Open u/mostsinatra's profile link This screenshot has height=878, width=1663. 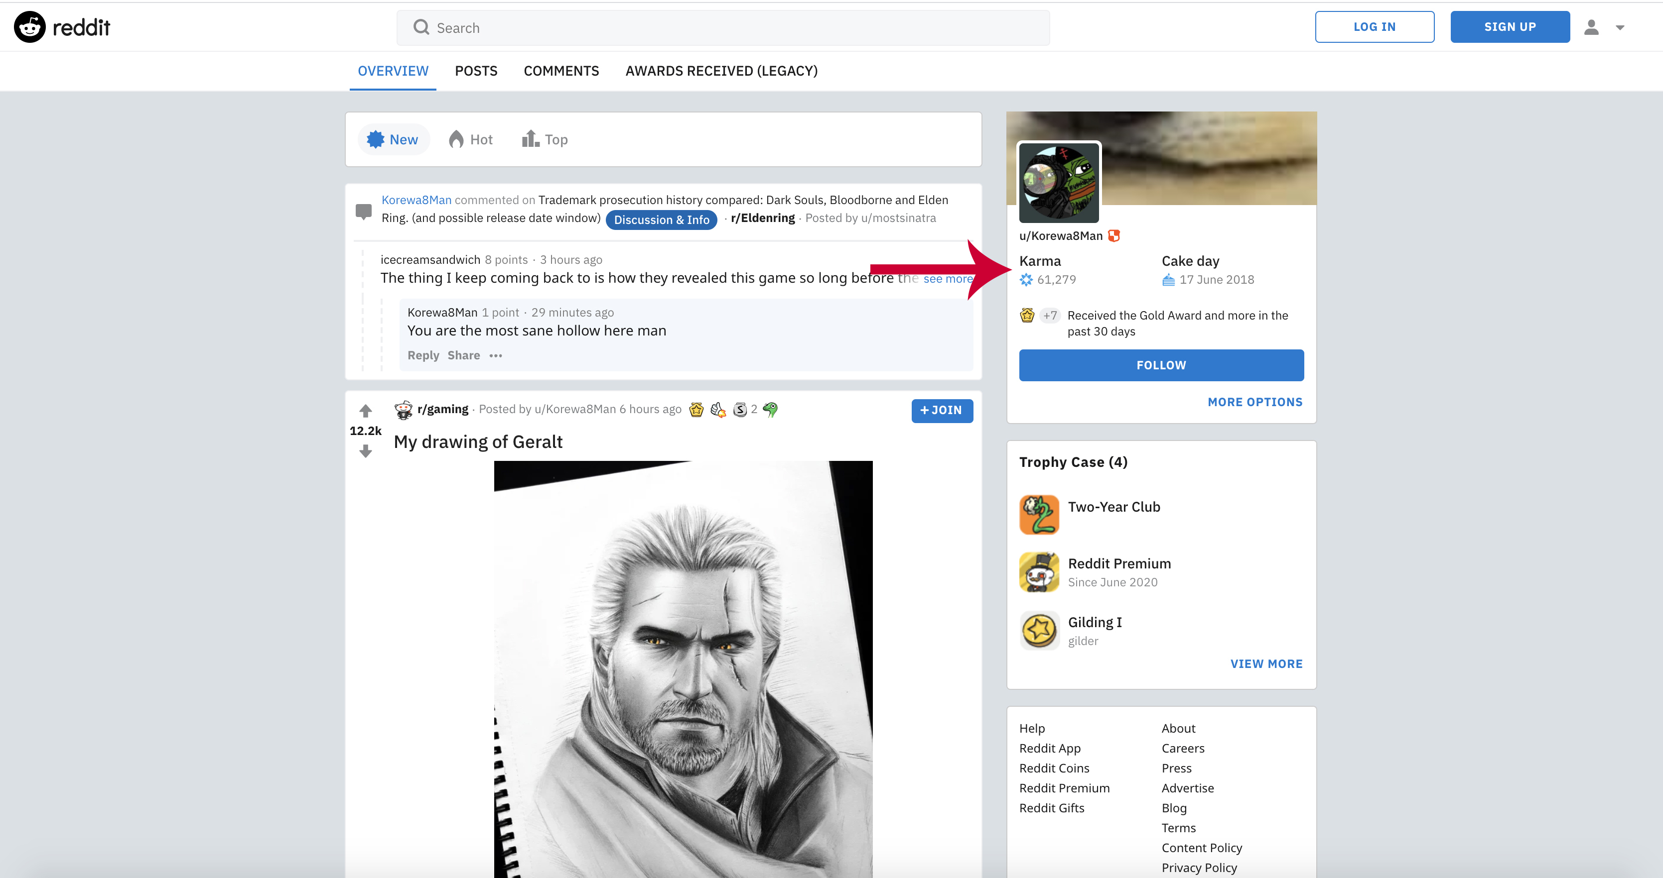898,218
